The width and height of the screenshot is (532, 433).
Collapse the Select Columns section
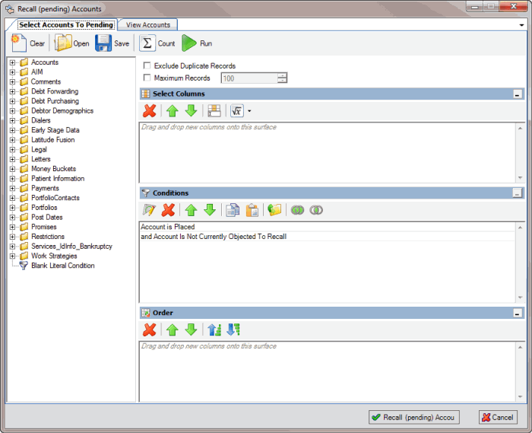(518, 94)
